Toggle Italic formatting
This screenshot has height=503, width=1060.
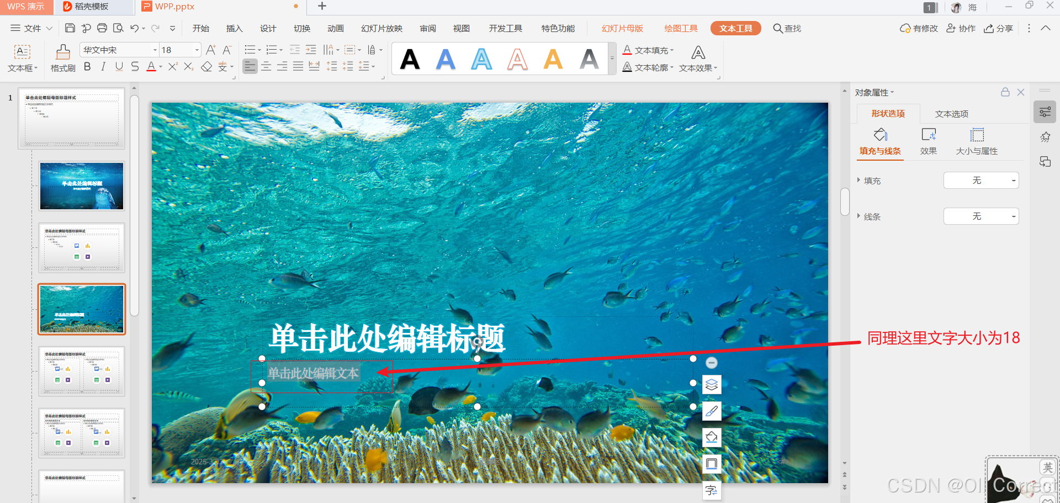103,67
